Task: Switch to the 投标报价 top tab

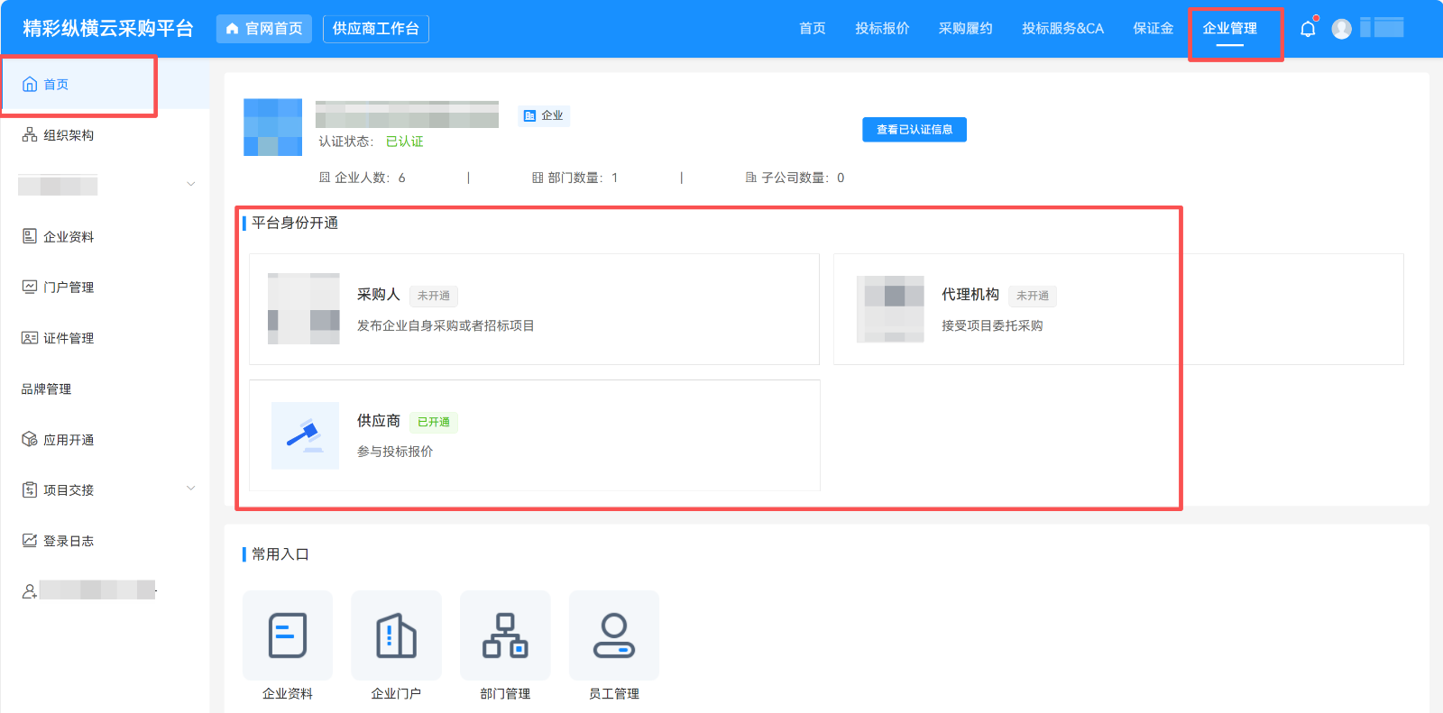Action: coord(882,29)
